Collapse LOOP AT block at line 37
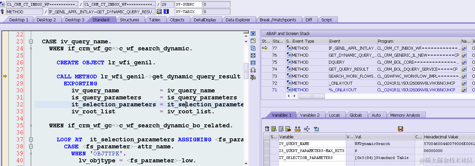Screen dimensions: 475x166 pos(31,140)
